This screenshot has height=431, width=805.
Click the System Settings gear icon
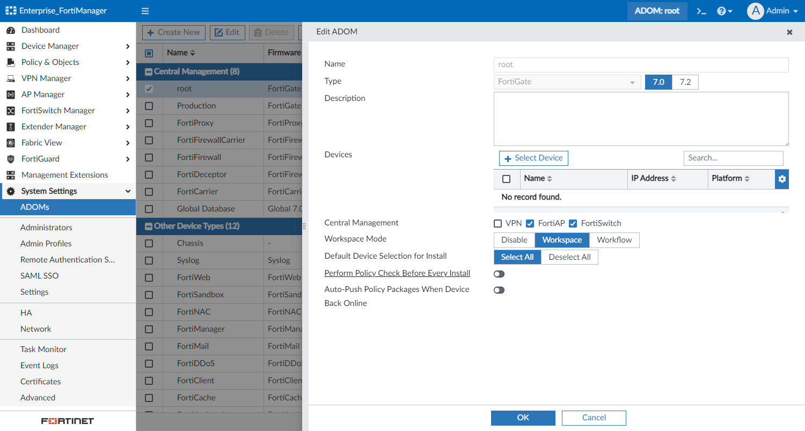point(10,191)
